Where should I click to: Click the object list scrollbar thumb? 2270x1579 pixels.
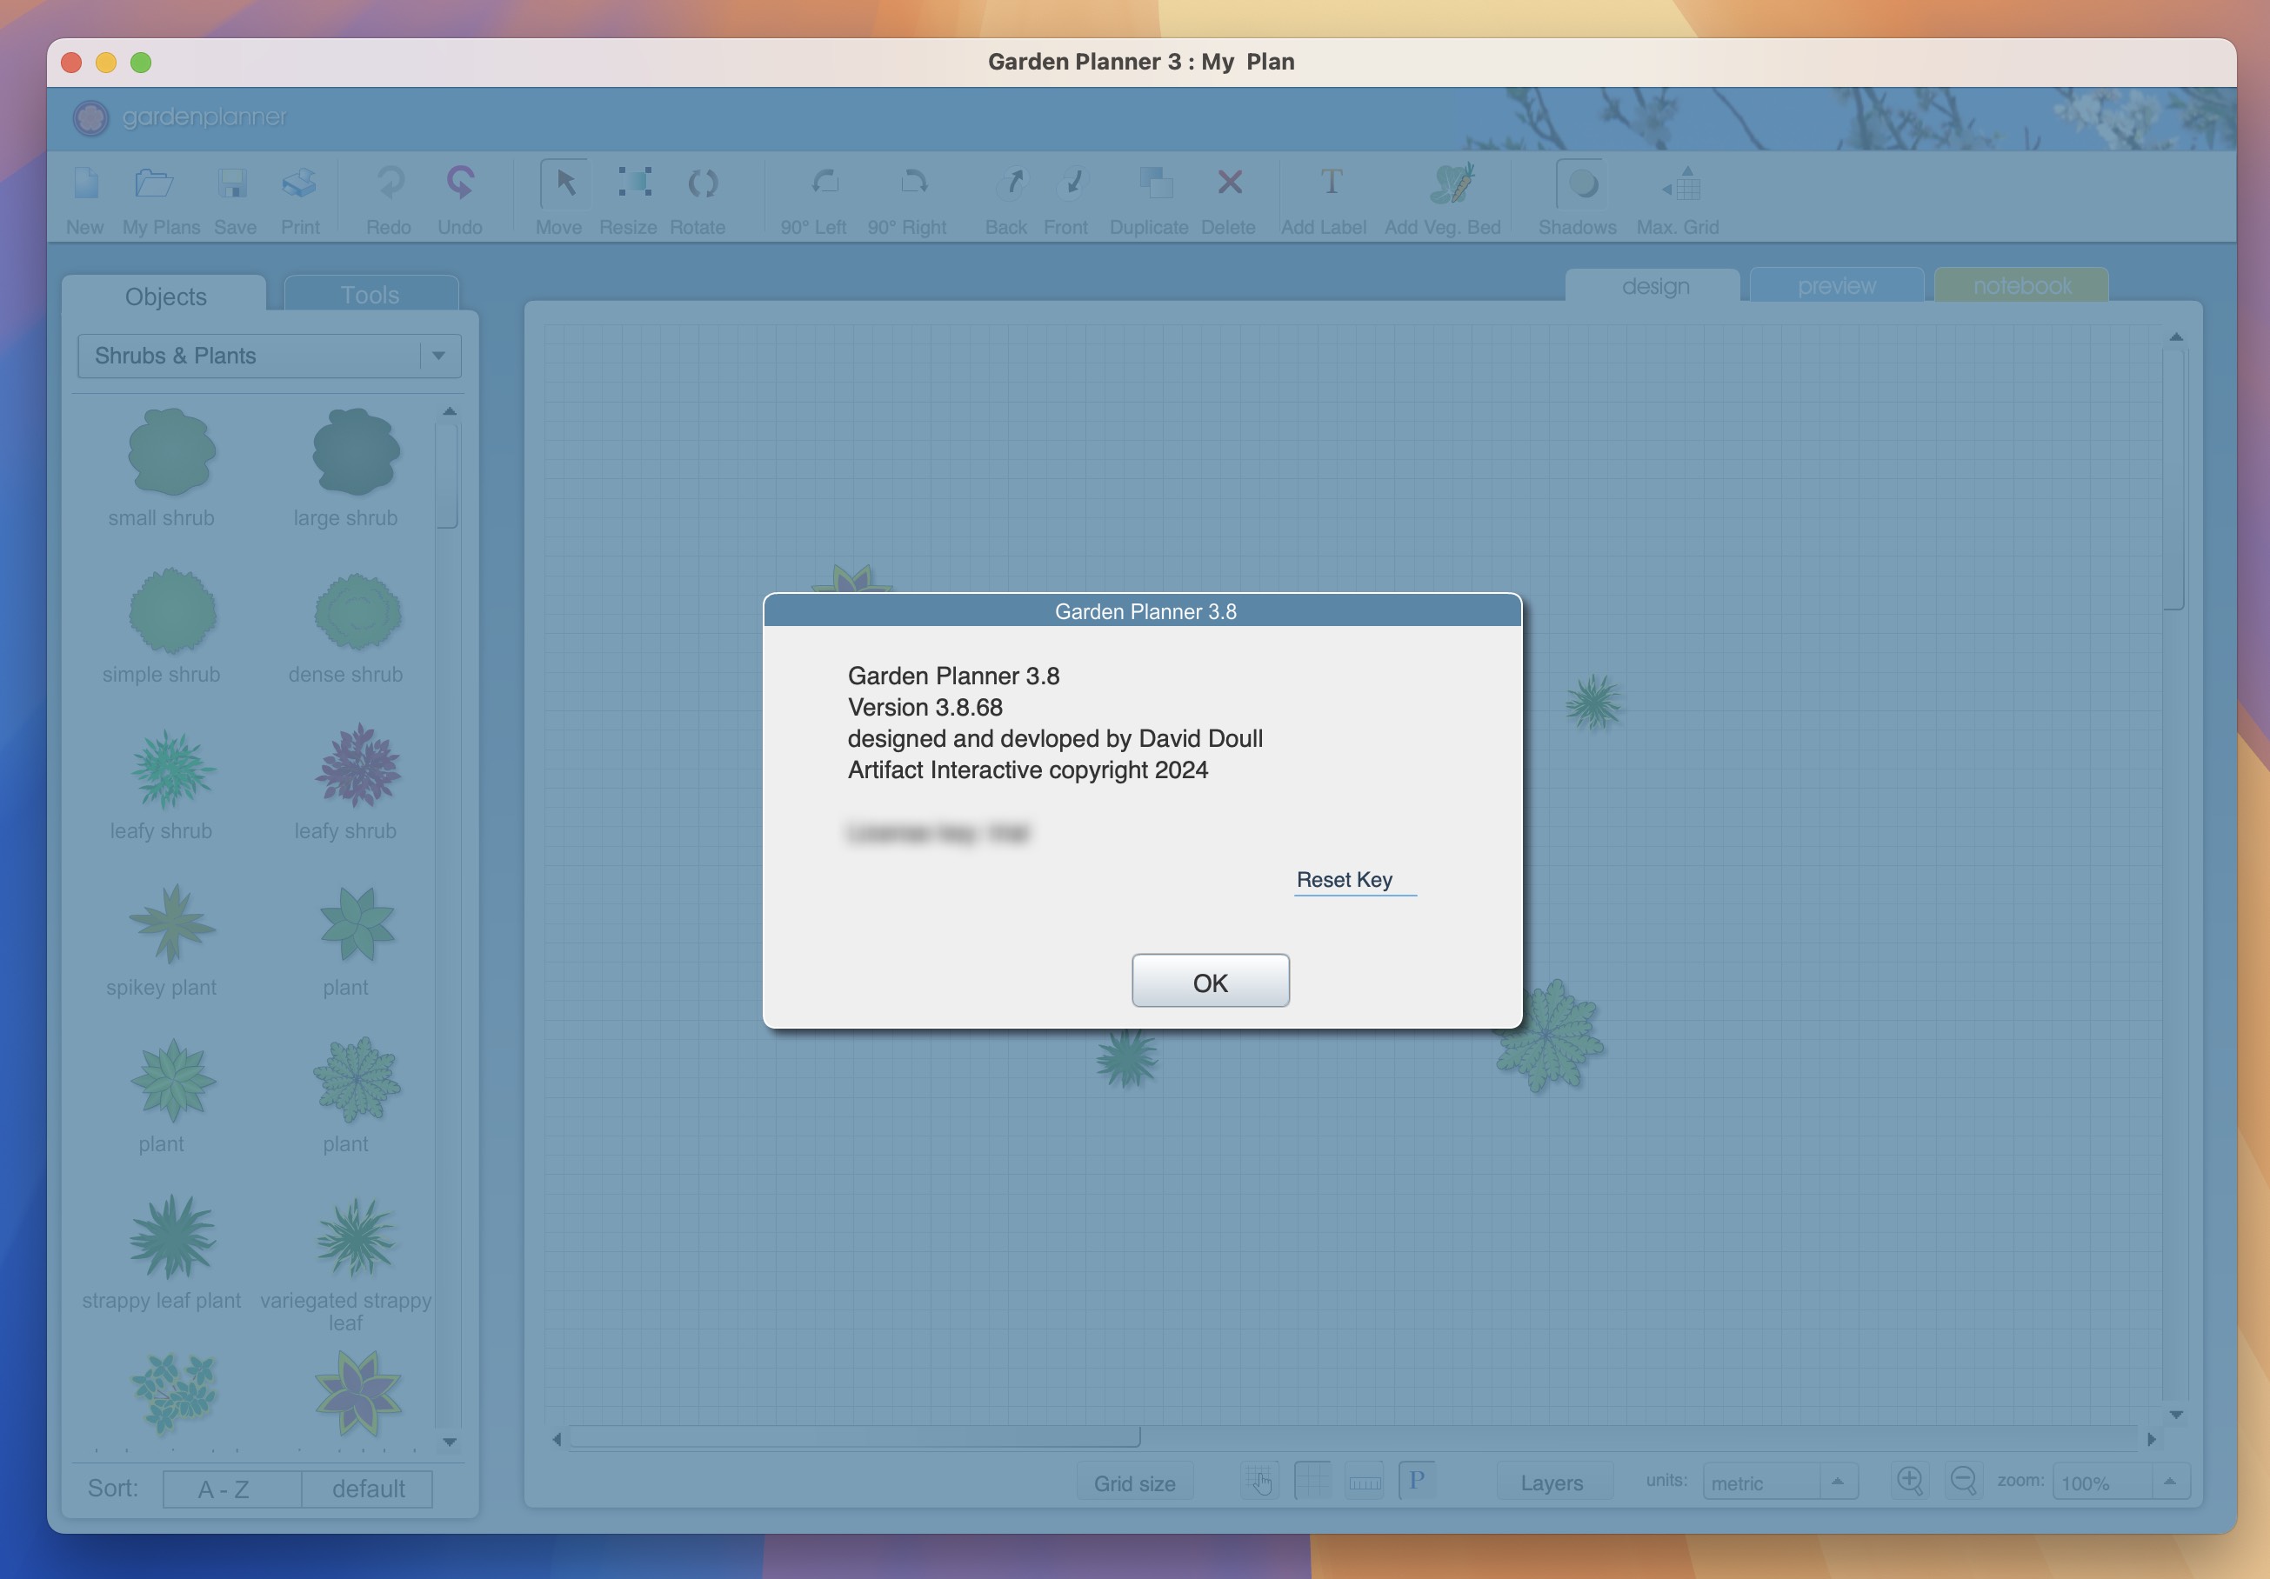pyautogui.click(x=449, y=476)
